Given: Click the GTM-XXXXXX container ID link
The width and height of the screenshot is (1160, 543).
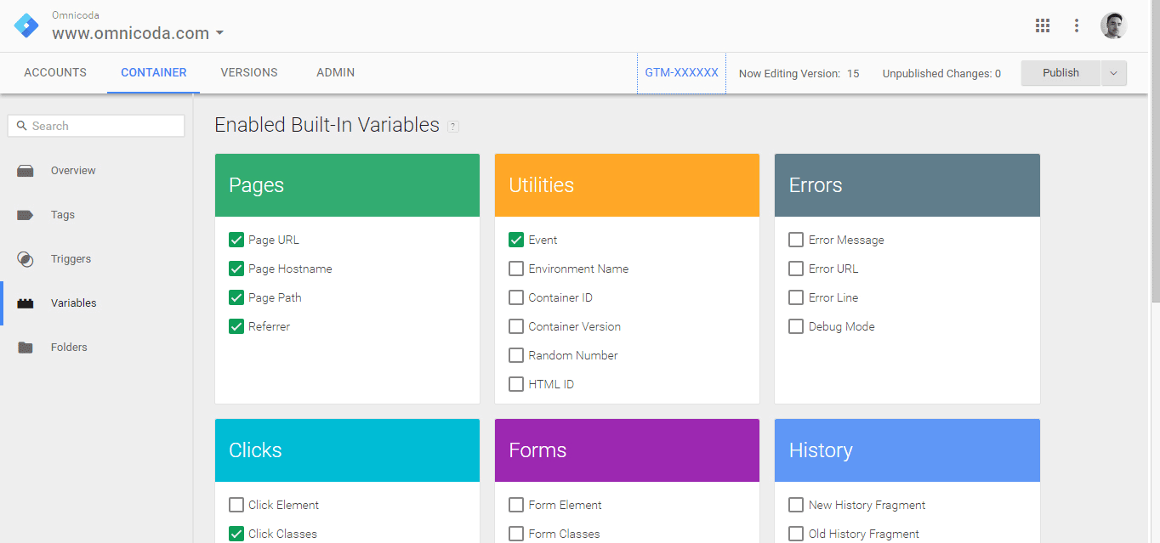Looking at the screenshot, I should pos(681,73).
